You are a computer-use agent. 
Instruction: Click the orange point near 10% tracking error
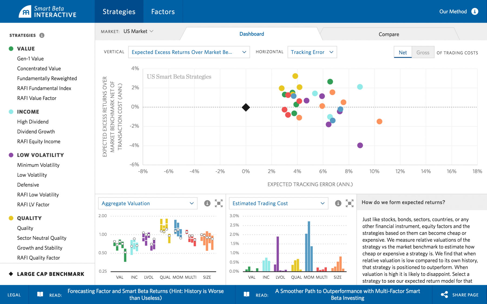pyautogui.click(x=379, y=122)
